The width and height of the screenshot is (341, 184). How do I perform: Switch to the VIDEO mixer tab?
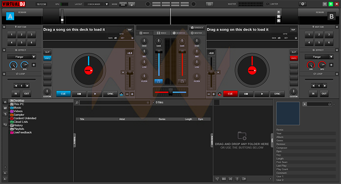[x=162, y=33]
